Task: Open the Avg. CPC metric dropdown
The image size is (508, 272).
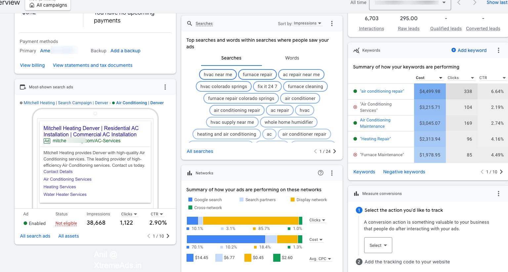Action: coord(320,259)
